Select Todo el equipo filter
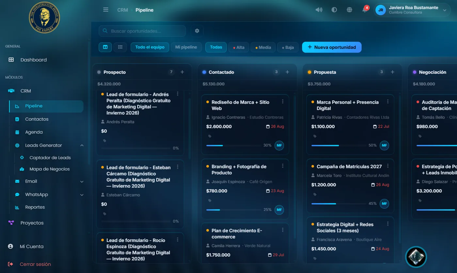Screen dimensions: 457x273 point(150,47)
